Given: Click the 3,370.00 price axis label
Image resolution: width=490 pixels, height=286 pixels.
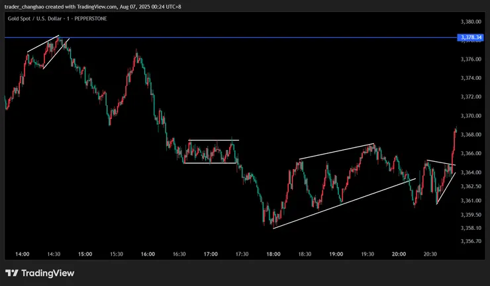Looking at the screenshot, I should click(x=471, y=116).
